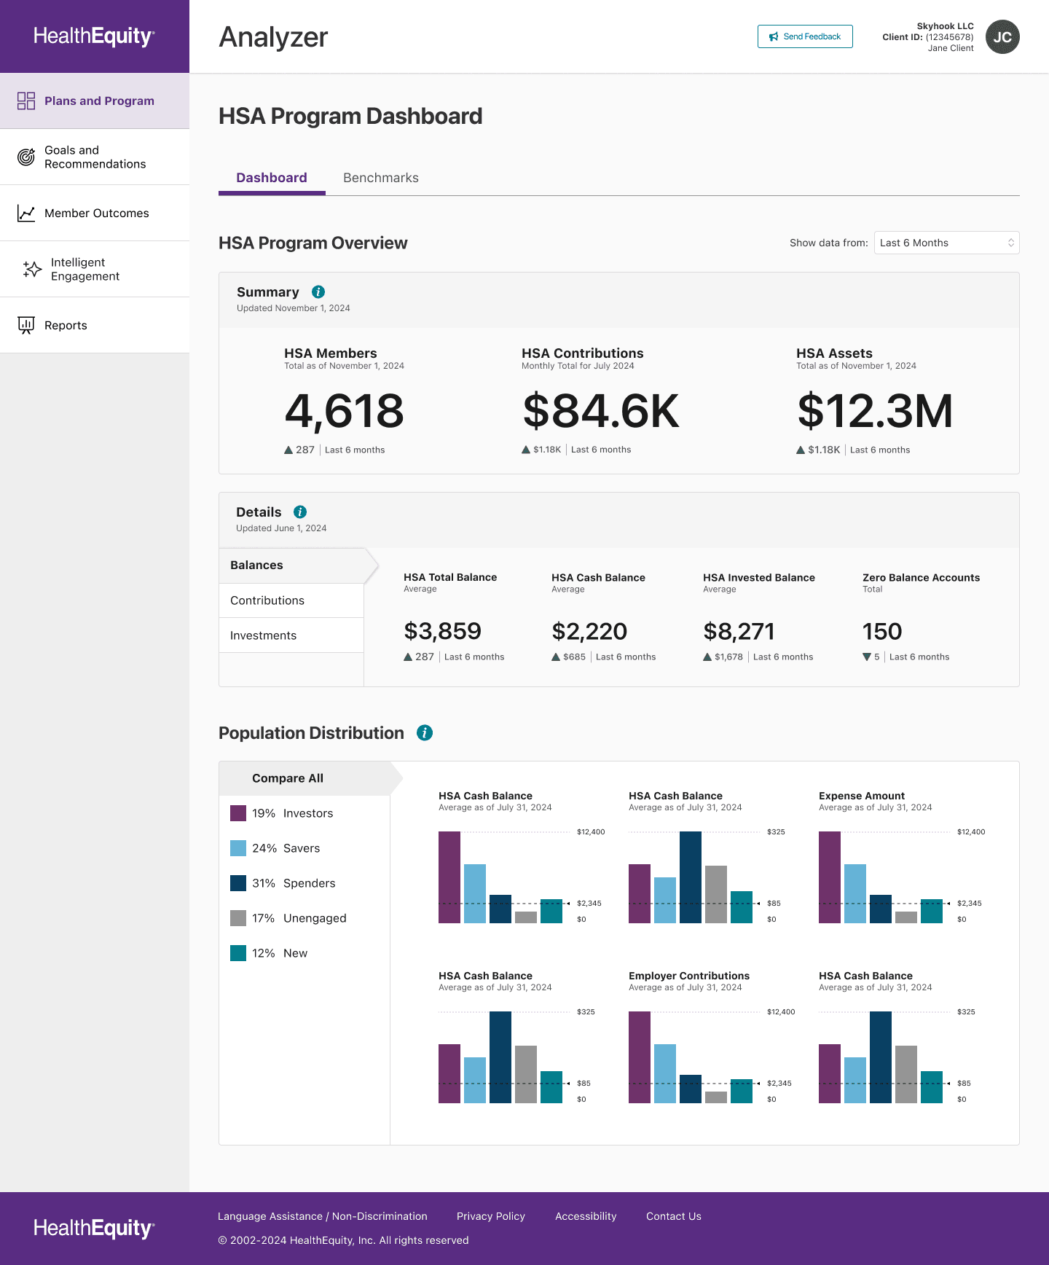1049x1265 pixels.
Task: Click the purple Investors color swatch
Action: point(238,813)
